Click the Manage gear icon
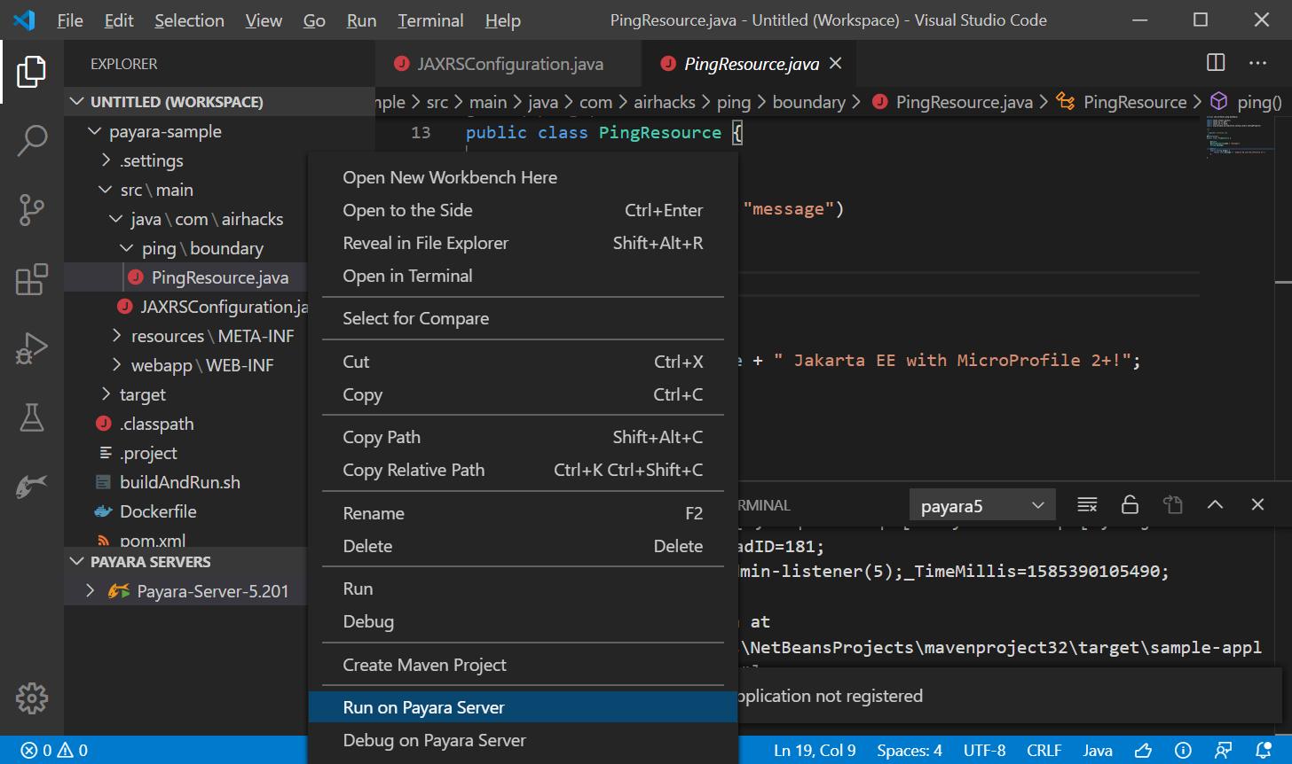 [x=32, y=698]
